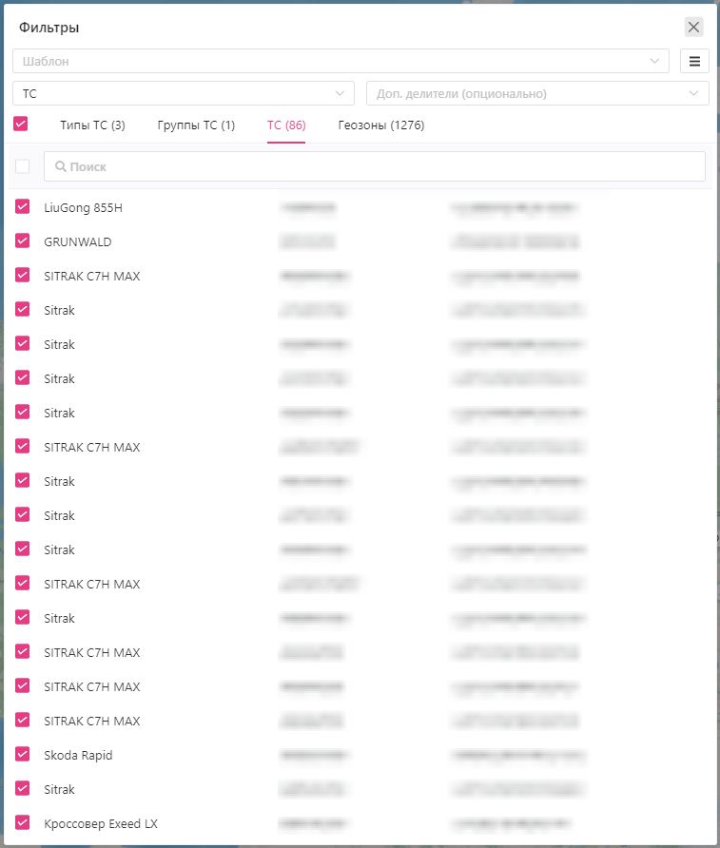
Task: Open the Шаблон dropdown
Action: (341, 61)
